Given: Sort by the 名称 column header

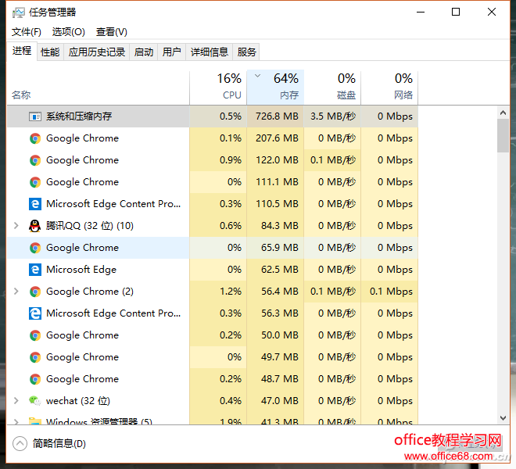Looking at the screenshot, I should (x=98, y=88).
